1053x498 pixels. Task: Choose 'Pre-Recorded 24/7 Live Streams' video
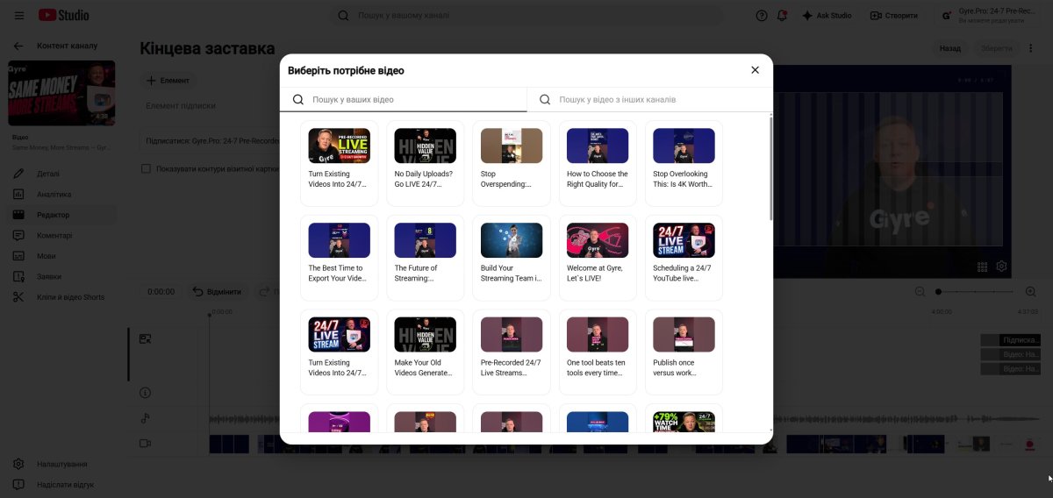[511, 352]
